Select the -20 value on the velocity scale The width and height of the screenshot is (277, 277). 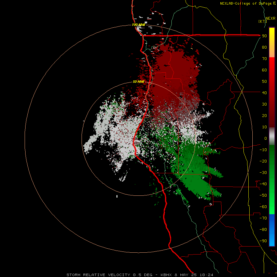coord(263,161)
